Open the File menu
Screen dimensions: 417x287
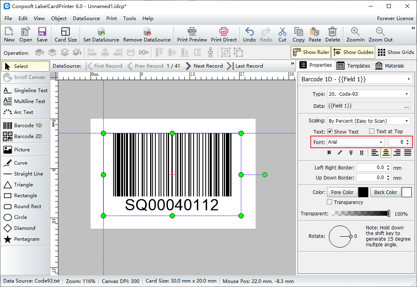[8, 19]
